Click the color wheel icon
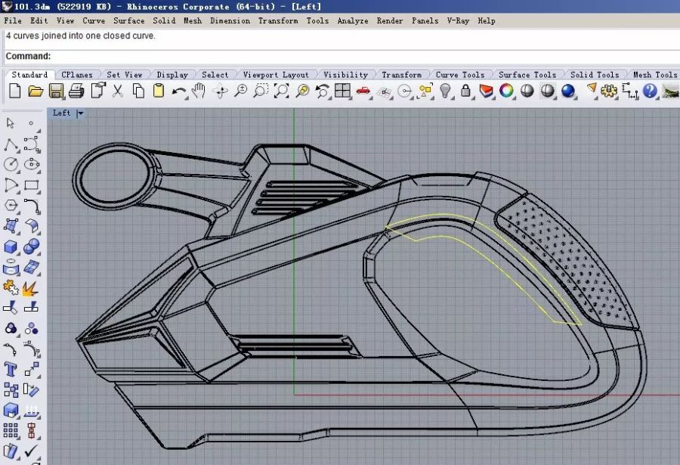Screen dimensions: 680x465 pyautogui.click(x=506, y=91)
